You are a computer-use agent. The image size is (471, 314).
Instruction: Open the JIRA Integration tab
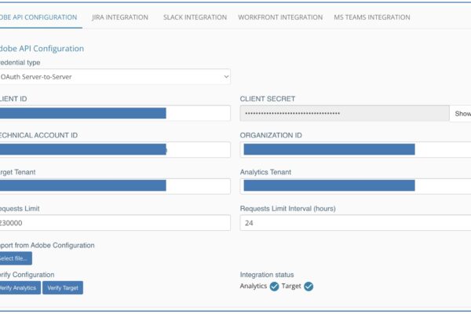(120, 17)
